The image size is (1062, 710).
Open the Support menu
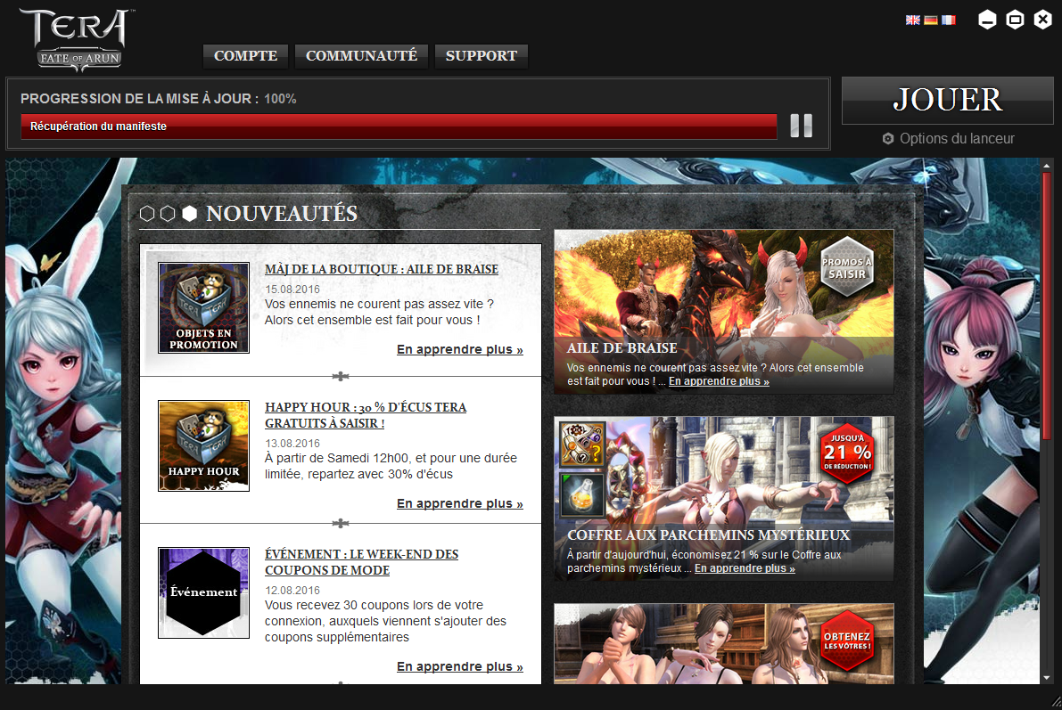[x=482, y=56]
